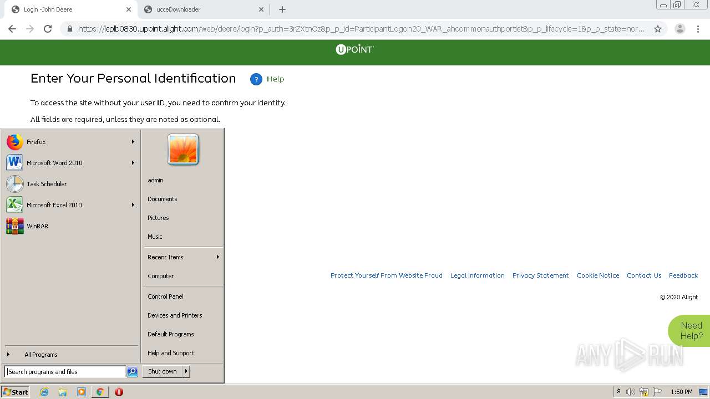Click the browser forward arrow
710x399 pixels.
pos(30,29)
